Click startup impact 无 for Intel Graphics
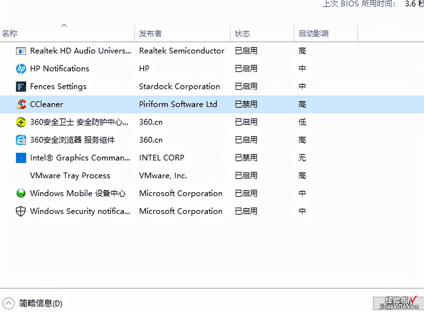The height and width of the screenshot is (312, 424). pos(302,158)
